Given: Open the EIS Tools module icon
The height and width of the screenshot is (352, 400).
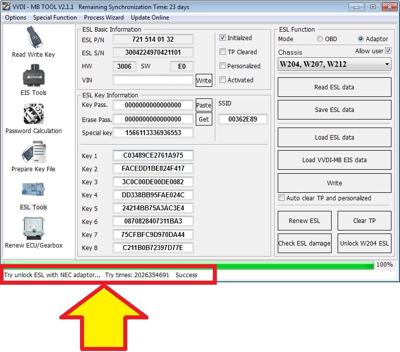Looking at the screenshot, I should (33, 80).
